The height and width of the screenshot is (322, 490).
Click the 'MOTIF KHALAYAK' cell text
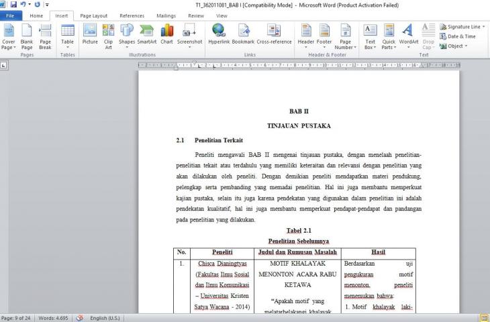pos(297,263)
